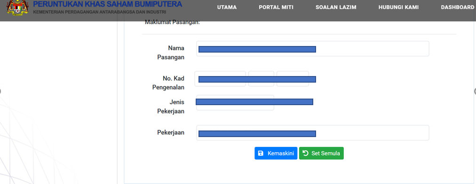Open SOALAN LAZIM in navigation bar
This screenshot has width=476, height=184.
tap(336, 7)
